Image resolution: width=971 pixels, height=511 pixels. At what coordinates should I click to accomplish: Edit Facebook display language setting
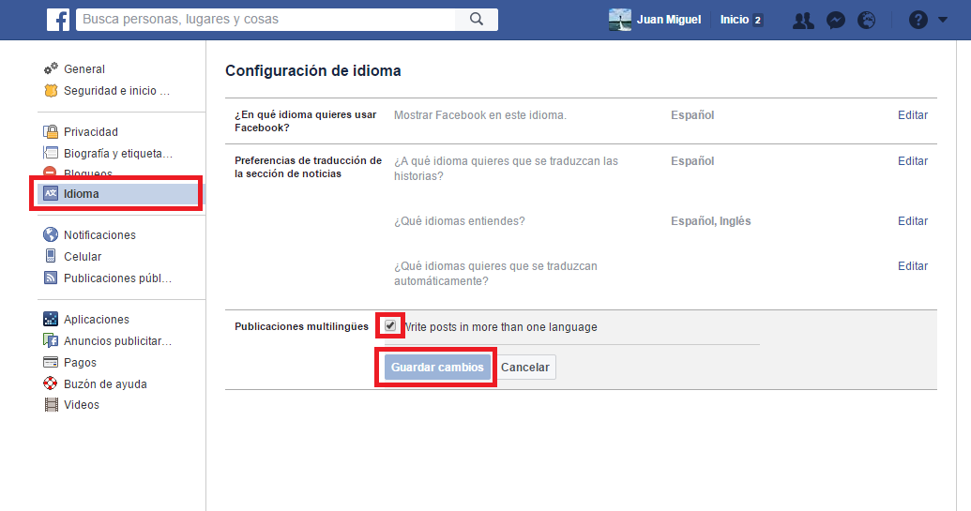coord(913,115)
